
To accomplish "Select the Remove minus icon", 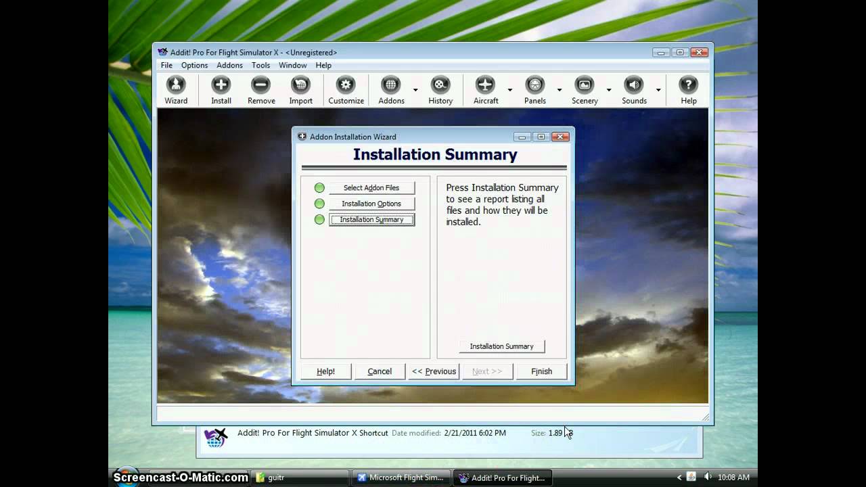I will (260, 85).
